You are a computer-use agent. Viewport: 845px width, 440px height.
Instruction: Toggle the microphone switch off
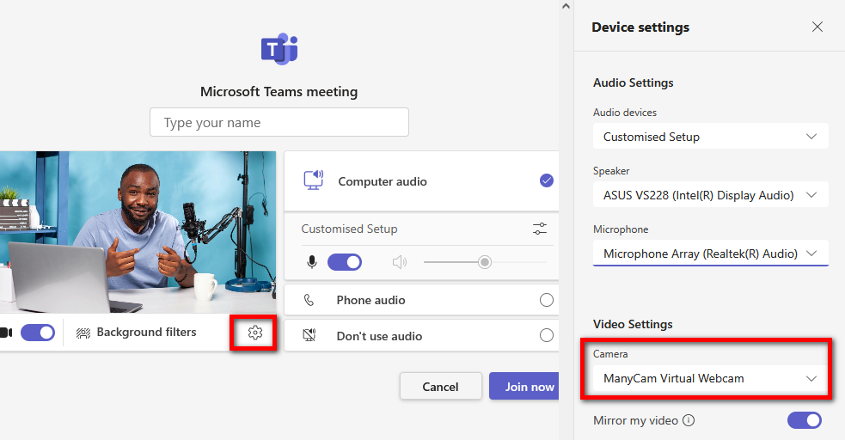[345, 262]
